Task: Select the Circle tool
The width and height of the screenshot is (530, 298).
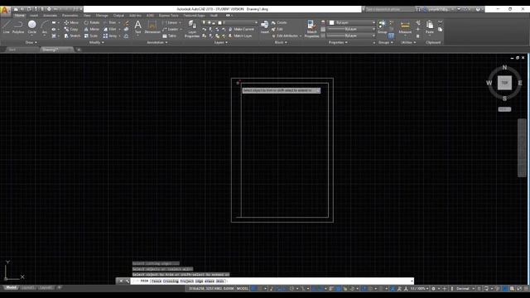Action: coord(31,26)
